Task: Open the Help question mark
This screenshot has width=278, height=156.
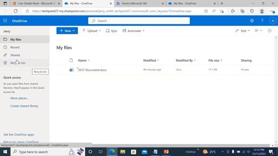Action: 262,21
